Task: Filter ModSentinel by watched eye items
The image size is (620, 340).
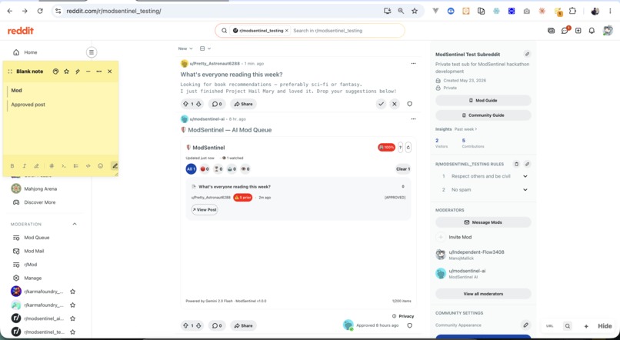Action: (x=245, y=168)
